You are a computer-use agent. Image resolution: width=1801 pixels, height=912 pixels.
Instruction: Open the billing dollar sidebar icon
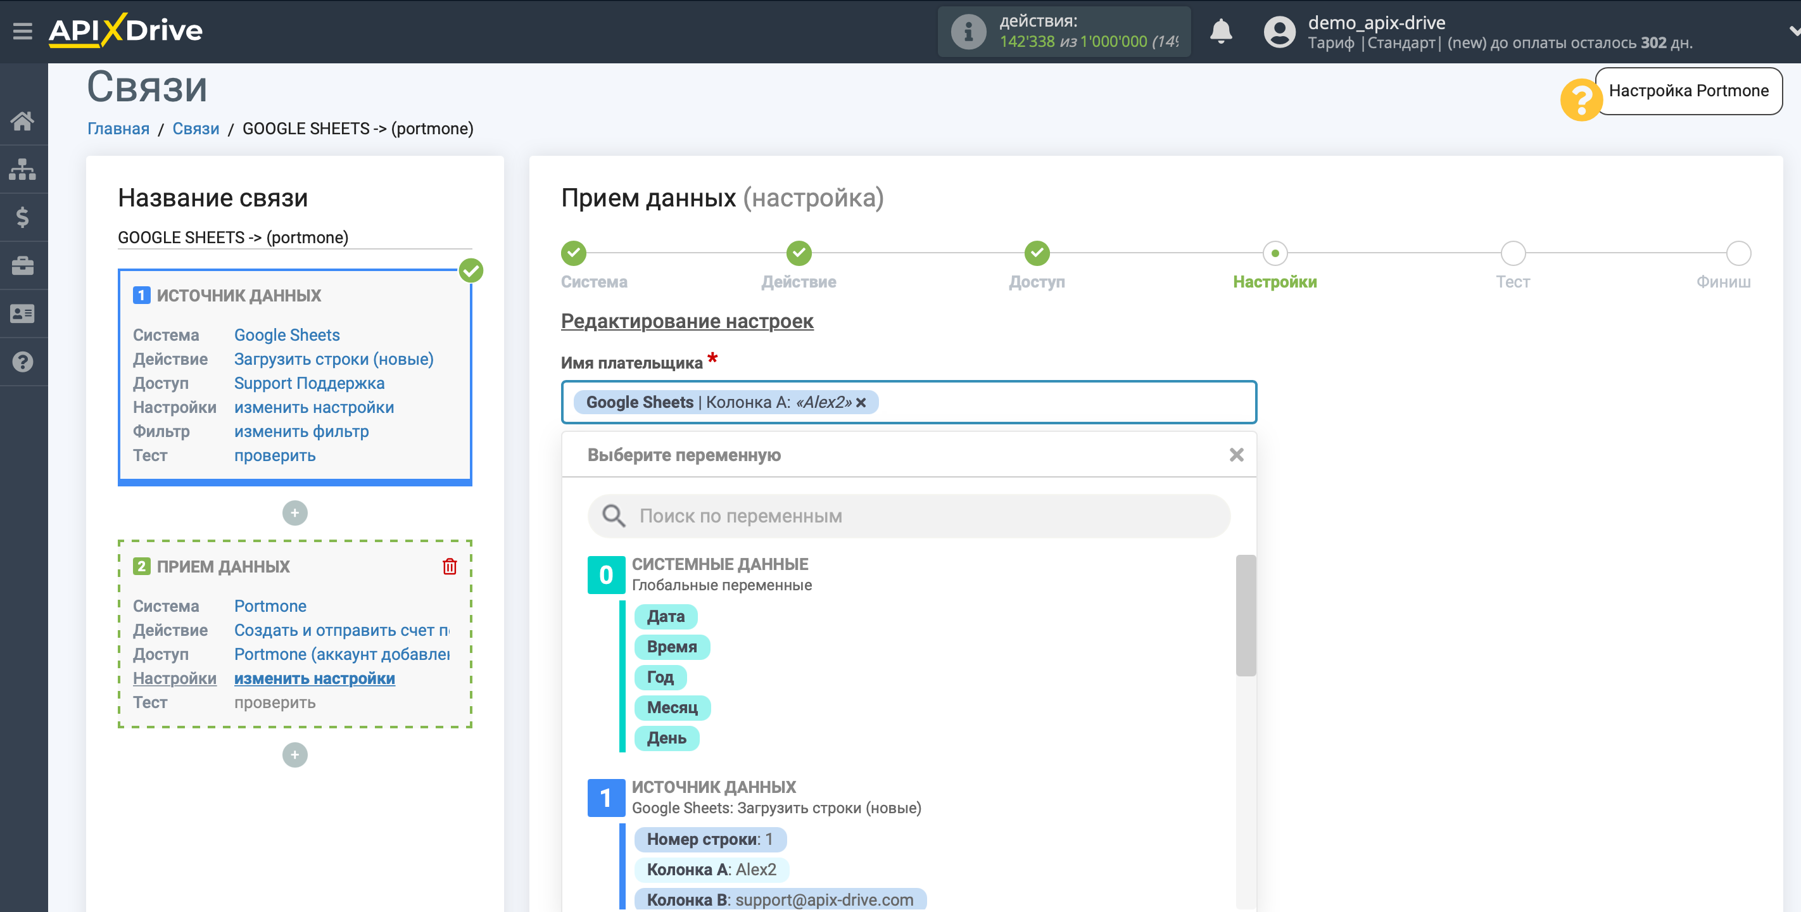point(22,217)
